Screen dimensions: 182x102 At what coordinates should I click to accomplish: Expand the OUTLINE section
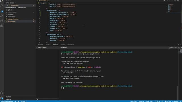point(20,97)
